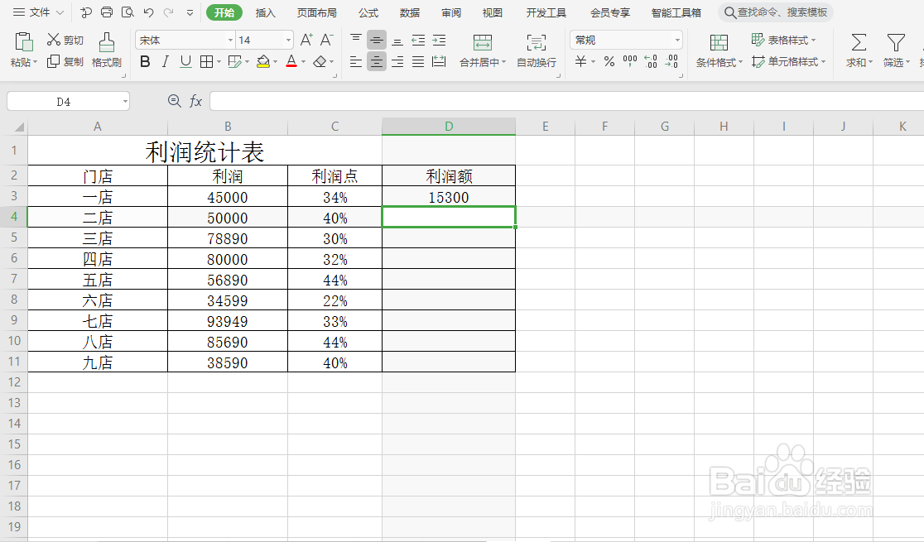Screen dimensions: 924x542
Task: Switch to the Data (数据) tab
Action: (410, 12)
